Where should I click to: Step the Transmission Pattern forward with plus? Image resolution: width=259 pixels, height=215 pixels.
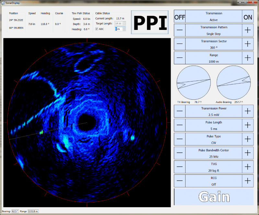pos(248,30)
